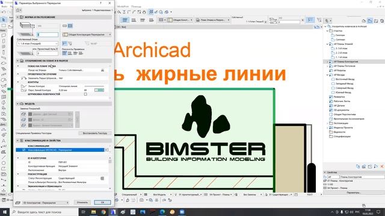The width and height of the screenshot is (385, 216).
Task: Pick the Line tool in the toolbox
Action: [x=4, y=157]
